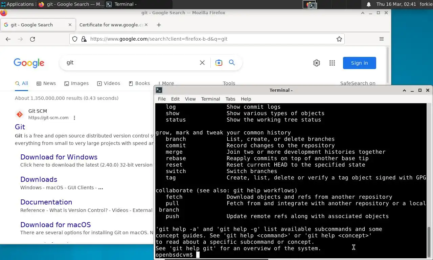Click the 'status' command in terminal
433x260 pixels.
coord(176,120)
